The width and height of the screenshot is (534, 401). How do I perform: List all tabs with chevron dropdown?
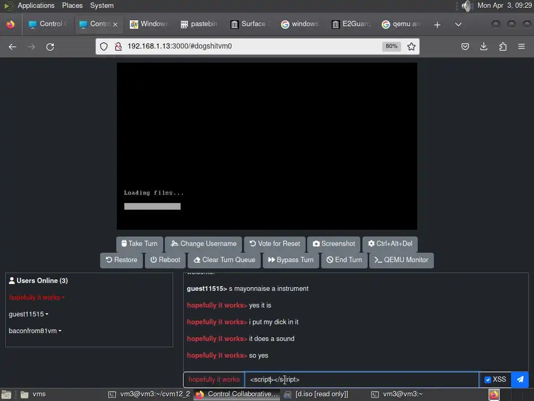[458, 25]
